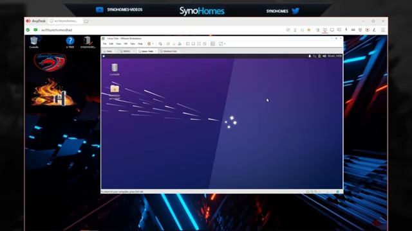Open the VMware console view icon
Image resolution: width=412 pixels, height=231 pixels.
[x=213, y=44]
